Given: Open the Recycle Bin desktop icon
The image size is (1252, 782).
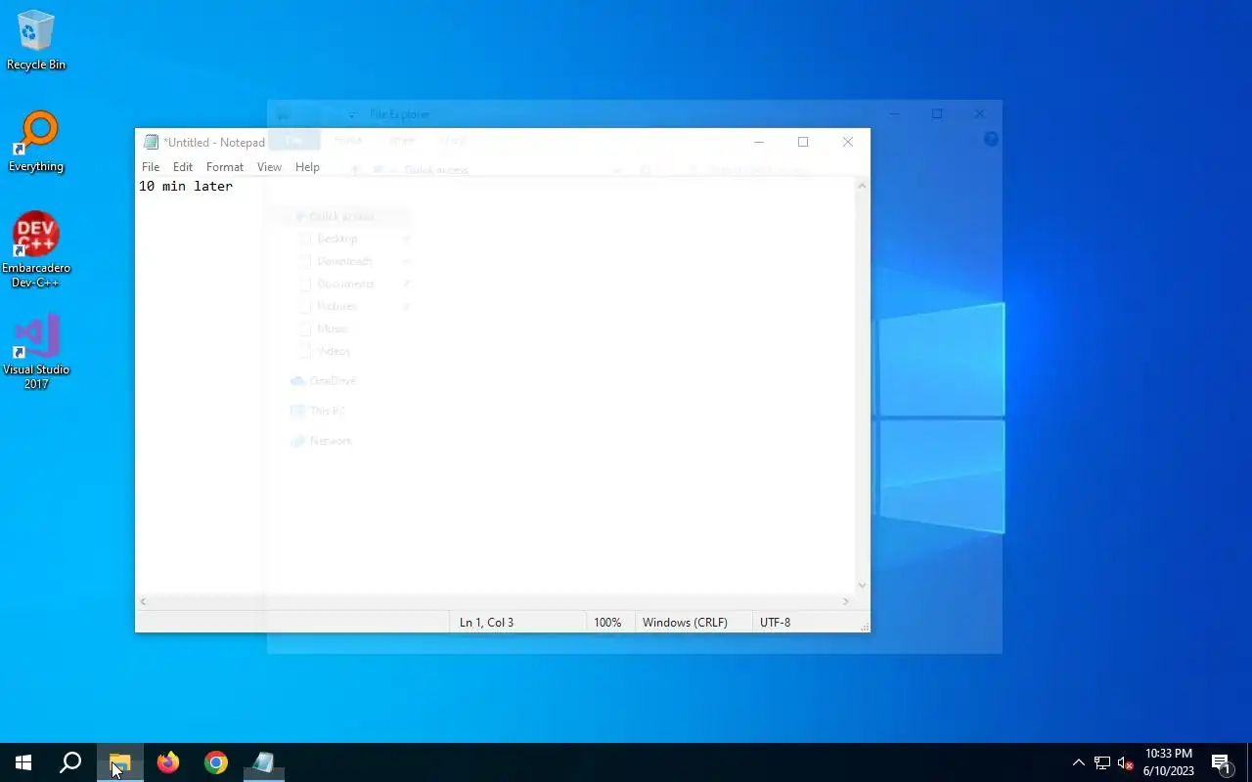Looking at the screenshot, I should (36, 41).
